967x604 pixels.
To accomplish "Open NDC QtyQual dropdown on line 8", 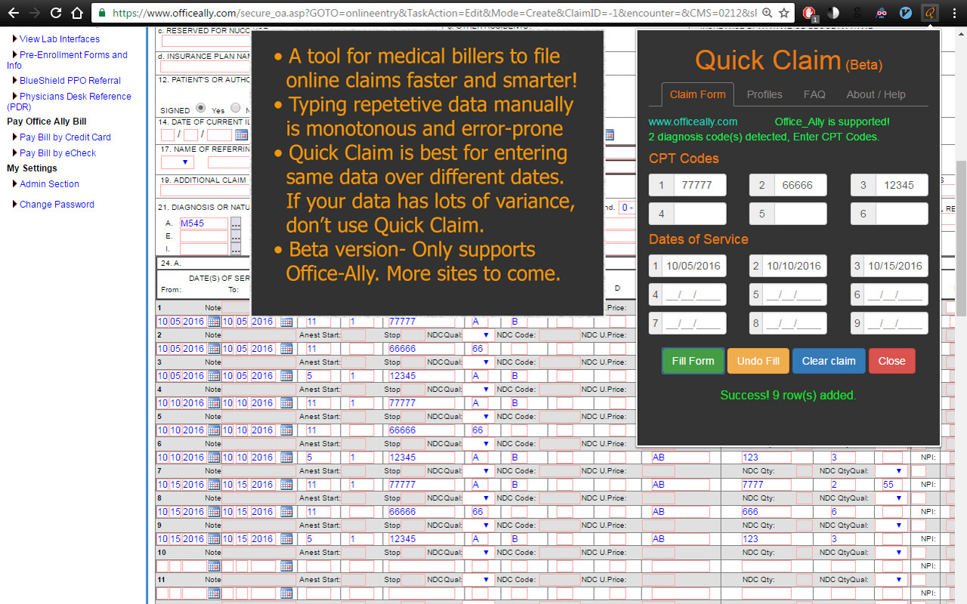I will pos(890,498).
